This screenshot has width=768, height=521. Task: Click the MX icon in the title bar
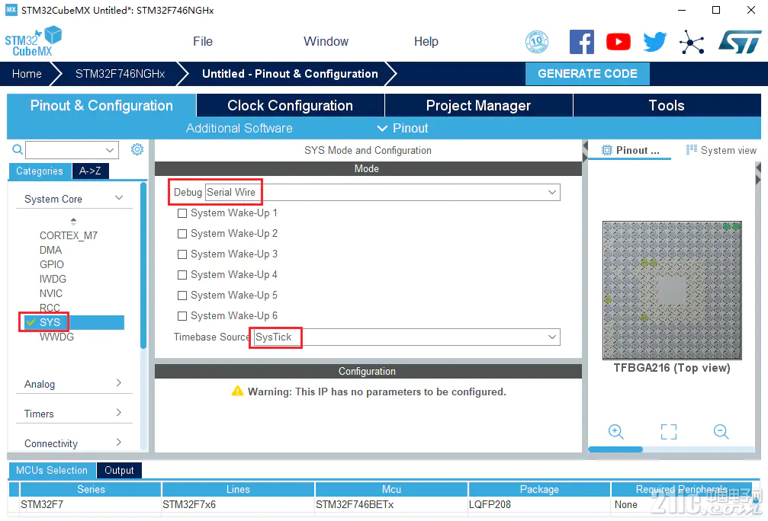[x=11, y=10]
